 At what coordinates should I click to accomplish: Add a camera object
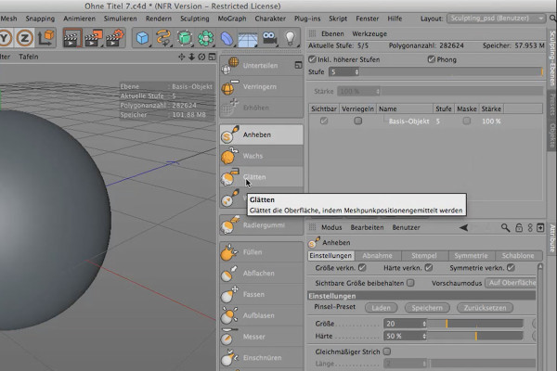point(269,38)
